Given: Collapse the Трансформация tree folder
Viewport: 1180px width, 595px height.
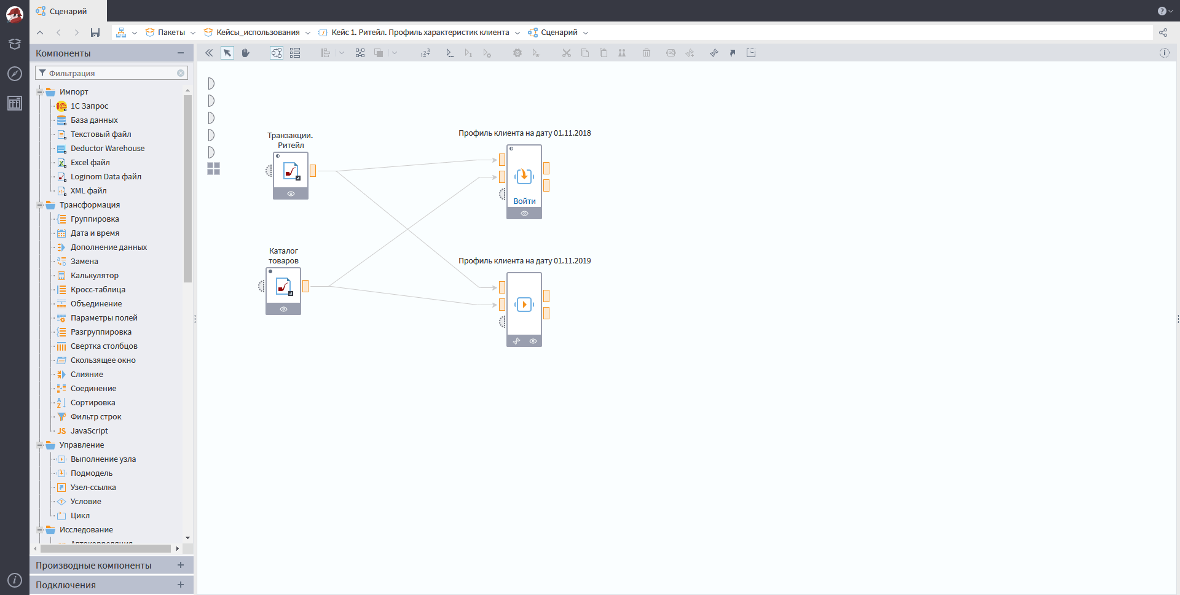Looking at the screenshot, I should coord(40,205).
